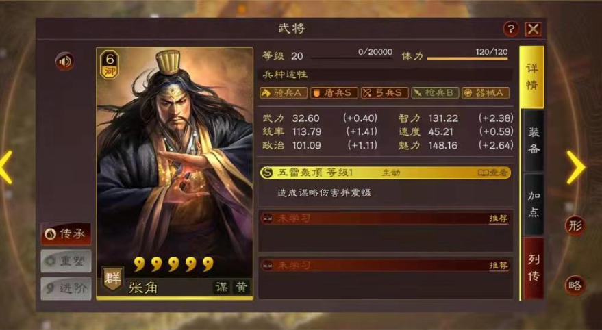Go to previous general with left arrow
Image resolution: width=602 pixels, height=330 pixels.
coord(5,167)
